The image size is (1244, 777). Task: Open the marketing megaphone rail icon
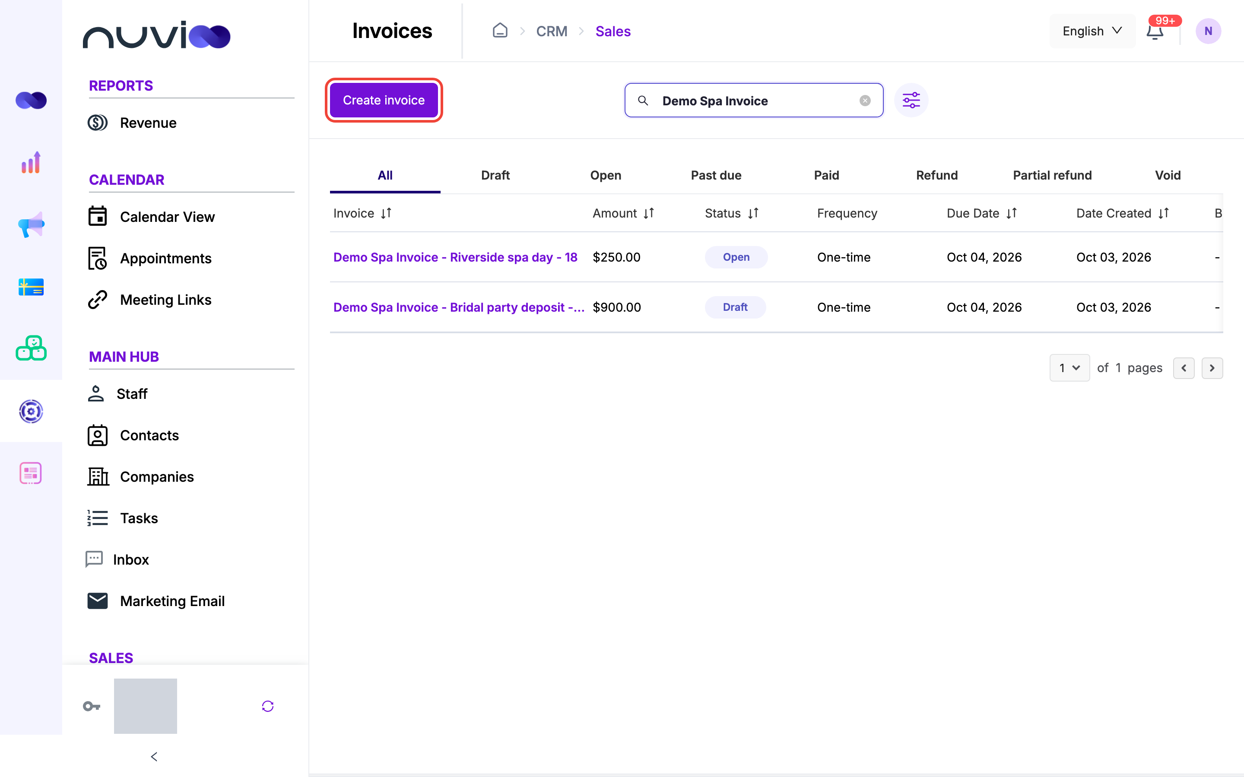click(31, 224)
